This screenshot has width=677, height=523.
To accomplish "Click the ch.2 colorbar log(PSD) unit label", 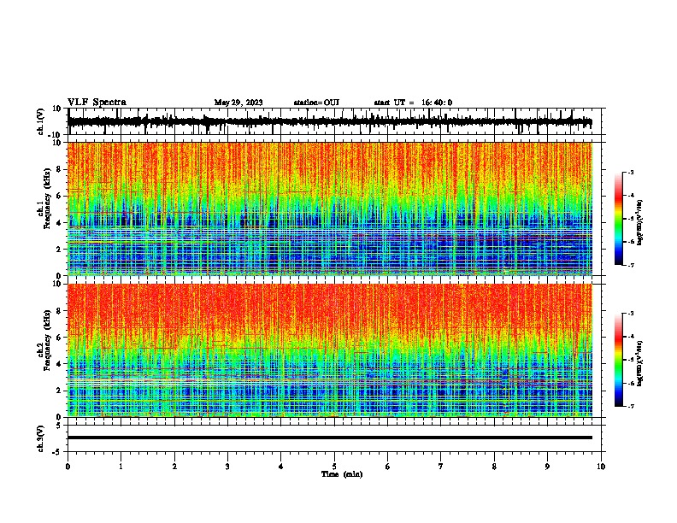I will click(639, 364).
